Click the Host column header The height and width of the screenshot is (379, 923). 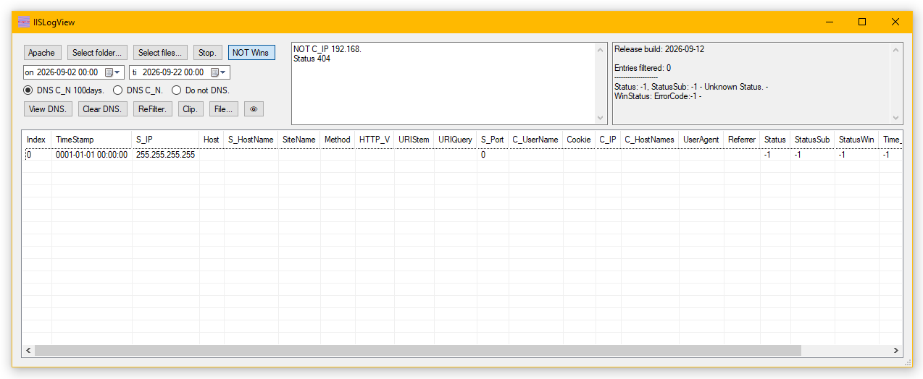212,140
